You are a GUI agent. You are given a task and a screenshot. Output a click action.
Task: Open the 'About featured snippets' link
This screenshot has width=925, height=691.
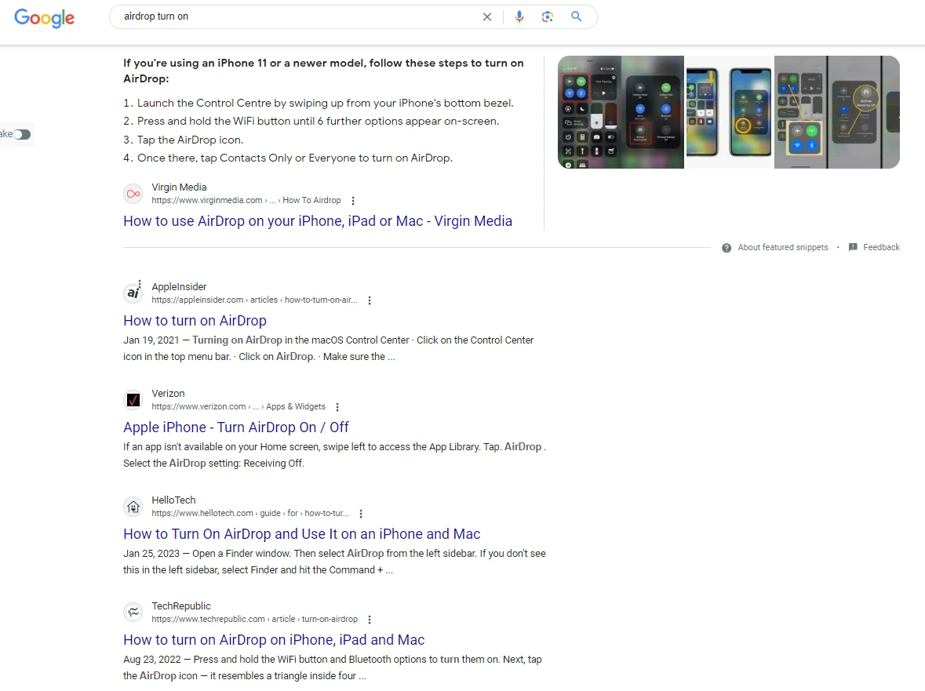point(782,248)
